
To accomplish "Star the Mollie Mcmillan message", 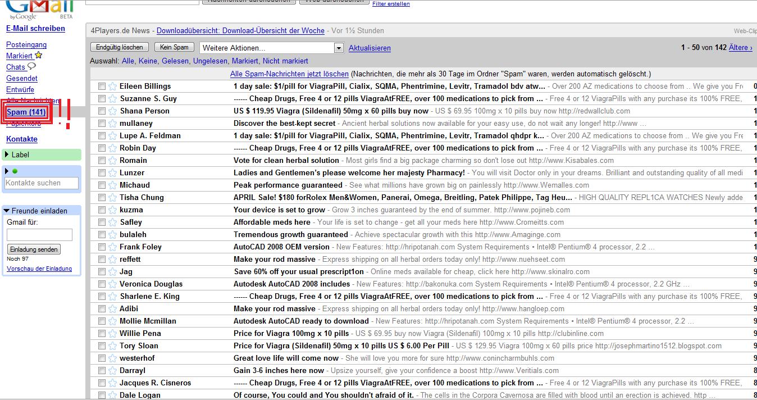I will pos(112,321).
